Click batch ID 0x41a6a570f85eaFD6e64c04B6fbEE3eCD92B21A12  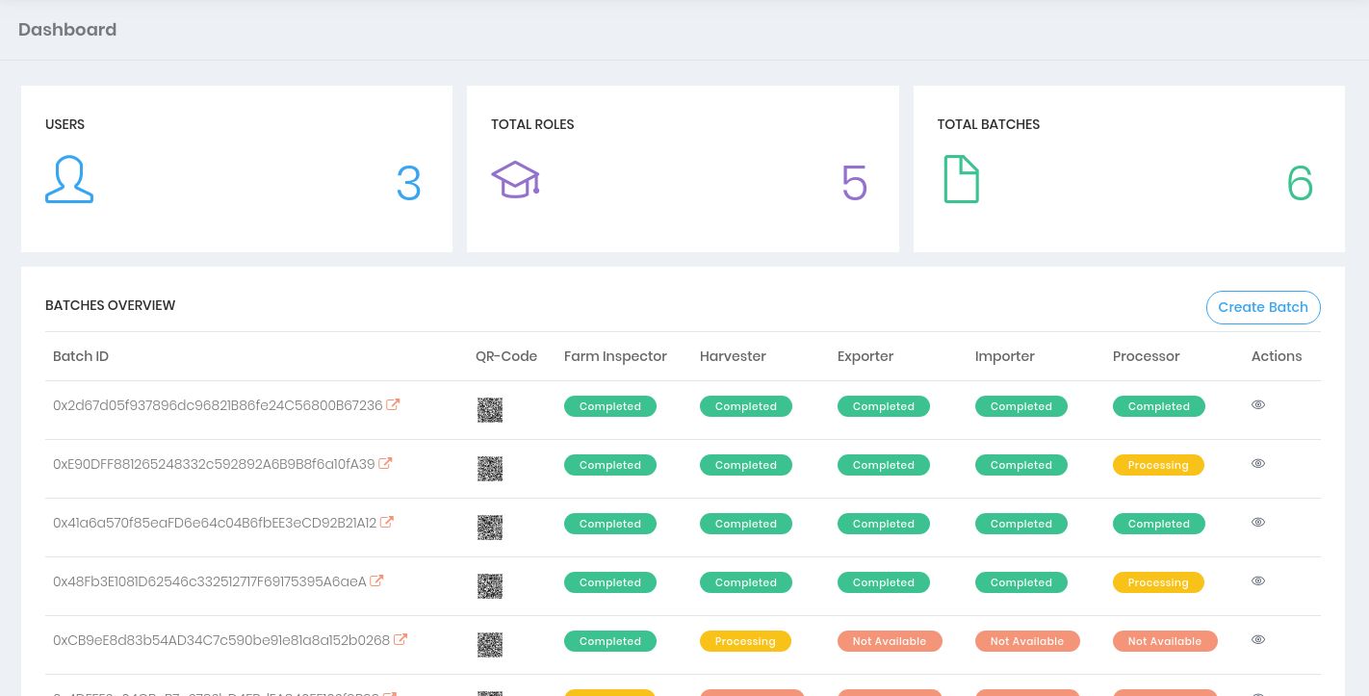click(215, 523)
